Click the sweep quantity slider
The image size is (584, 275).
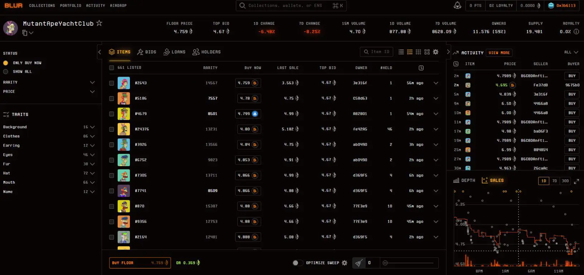[409, 263]
